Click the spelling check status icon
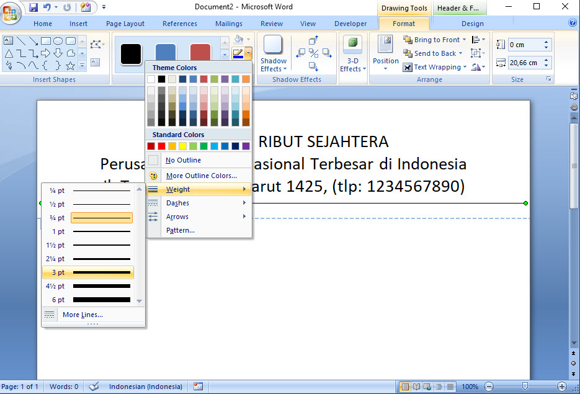Image resolution: width=580 pixels, height=394 pixels. point(94,387)
